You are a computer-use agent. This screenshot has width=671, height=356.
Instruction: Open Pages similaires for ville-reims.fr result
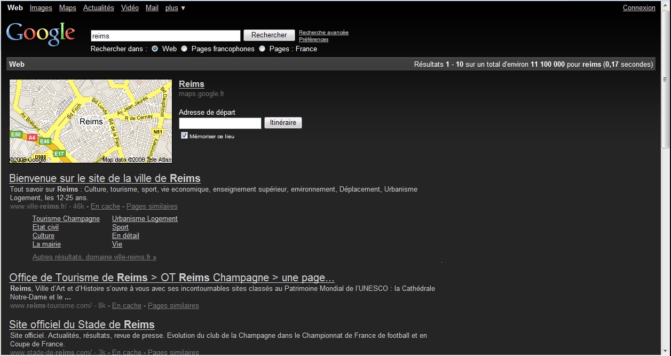click(x=152, y=207)
